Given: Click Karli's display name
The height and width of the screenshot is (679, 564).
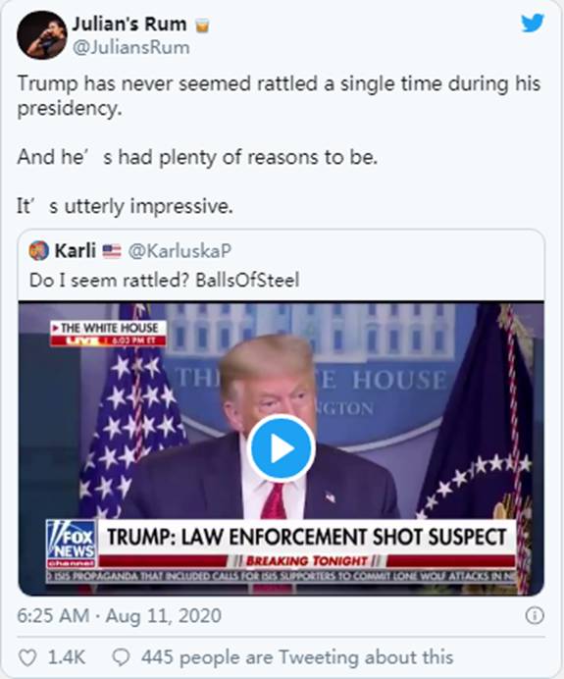Looking at the screenshot, I should [76, 250].
